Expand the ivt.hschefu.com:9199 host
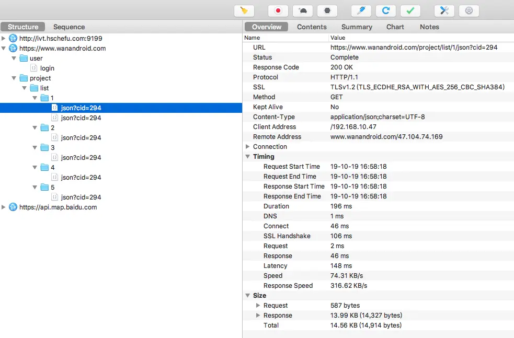514x338 pixels. point(3,38)
